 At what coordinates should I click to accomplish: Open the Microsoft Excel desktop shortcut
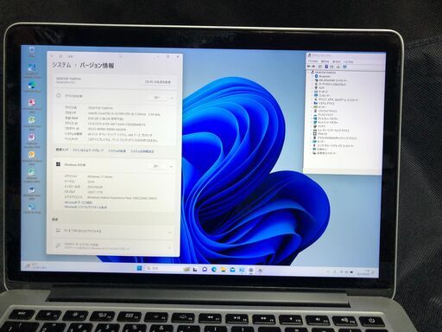point(32,121)
